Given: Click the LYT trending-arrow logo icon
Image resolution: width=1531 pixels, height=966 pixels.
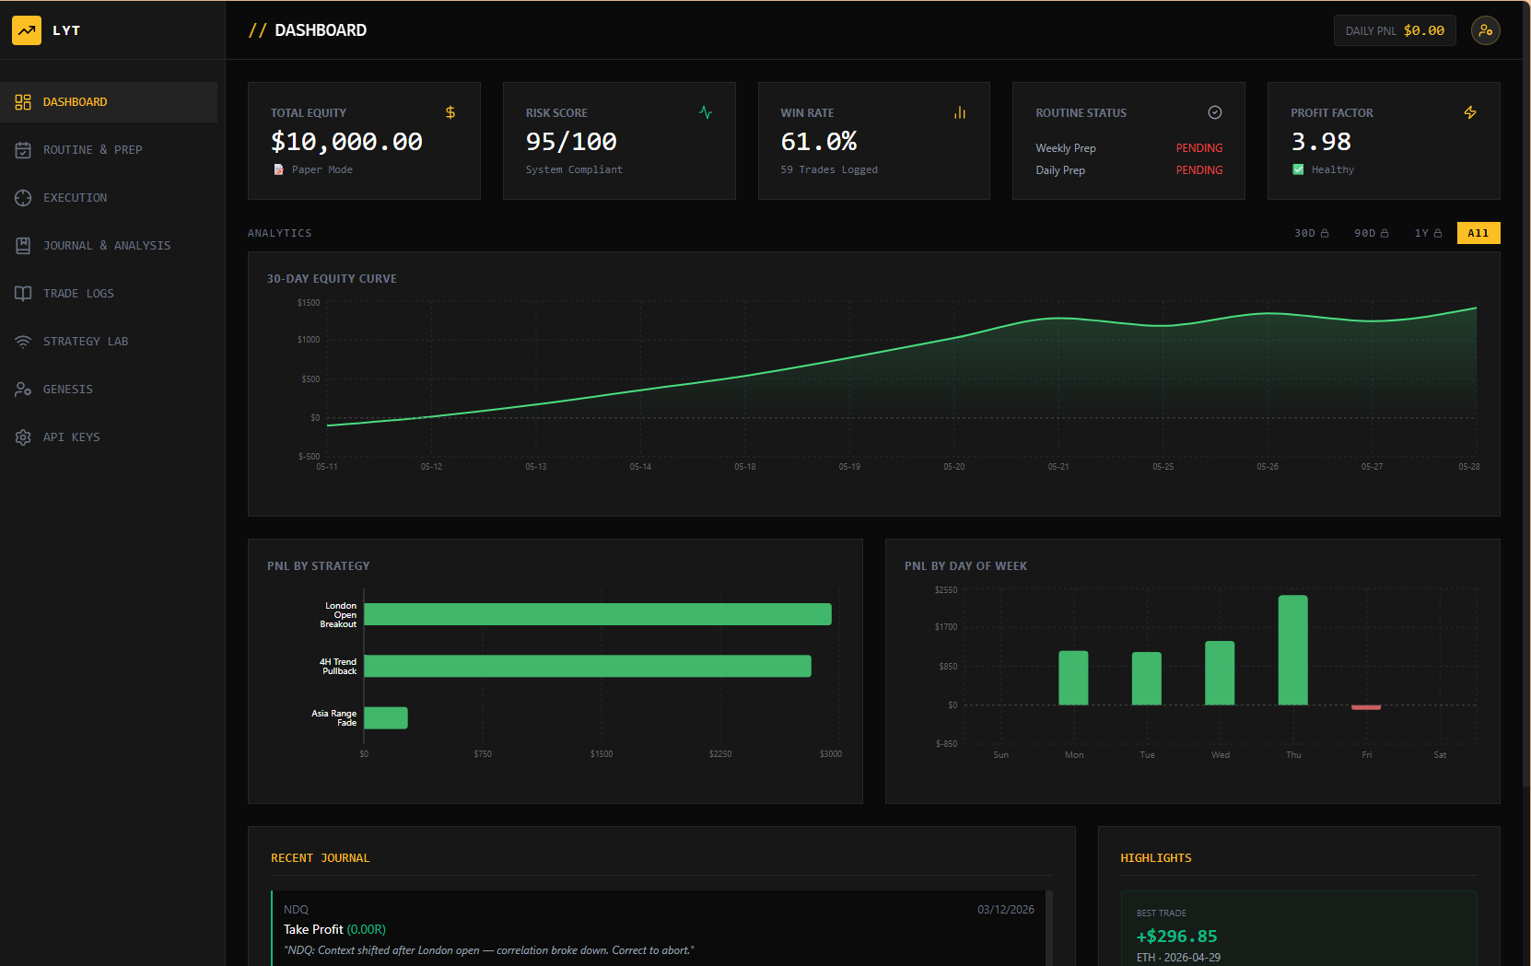Looking at the screenshot, I should 27,30.
